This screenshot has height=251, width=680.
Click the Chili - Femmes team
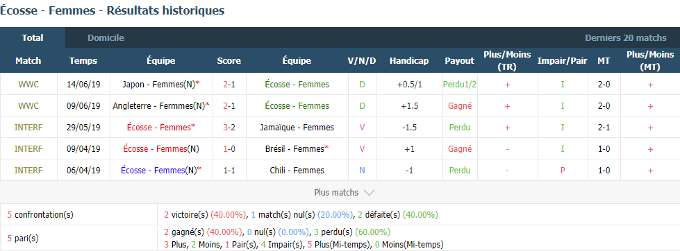coord(297,170)
